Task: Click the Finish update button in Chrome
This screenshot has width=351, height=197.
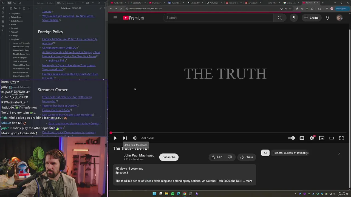Action: (342, 8)
